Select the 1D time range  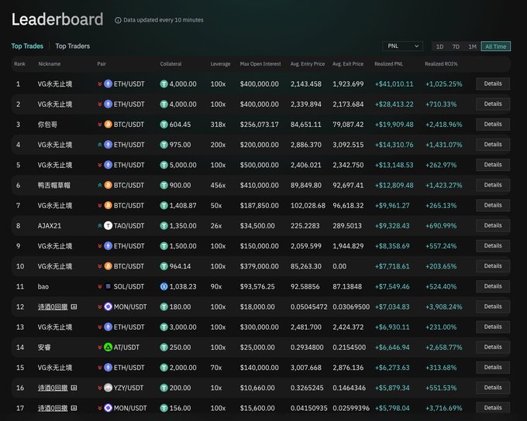coord(439,46)
